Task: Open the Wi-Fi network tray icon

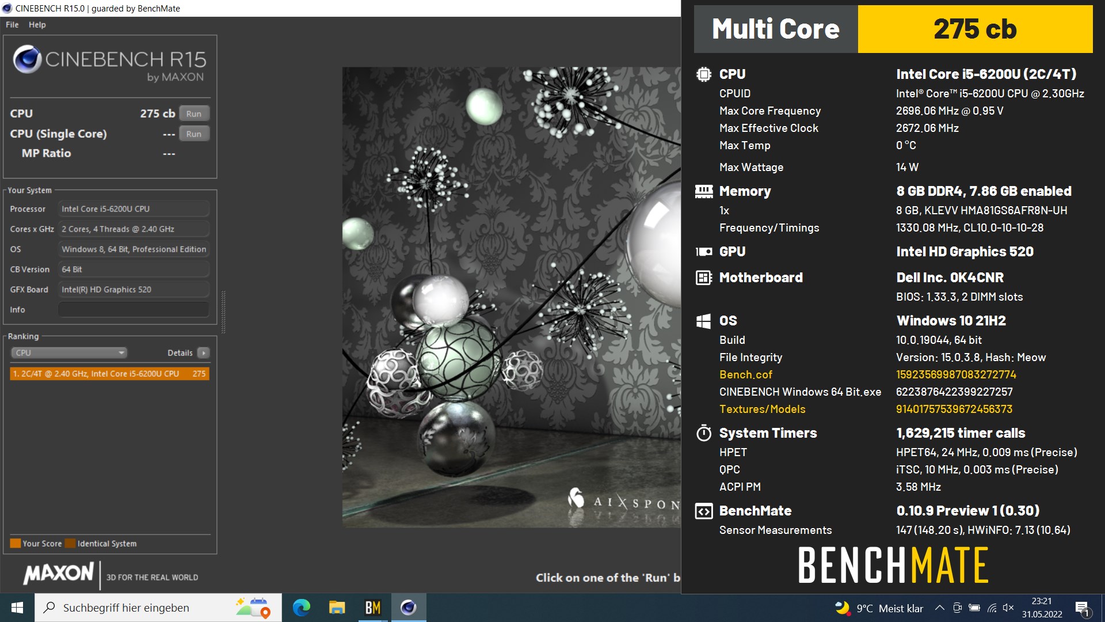Action: (992, 608)
